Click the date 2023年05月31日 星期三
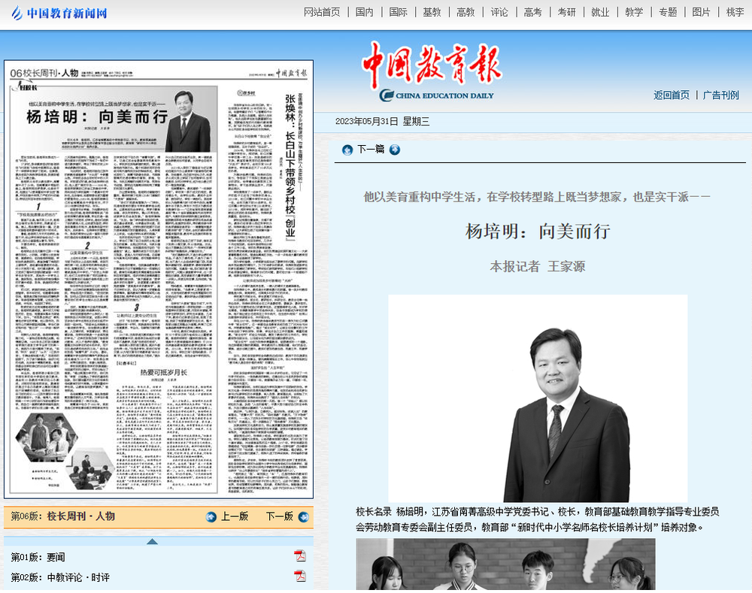This screenshot has height=593, width=752. 382,121
